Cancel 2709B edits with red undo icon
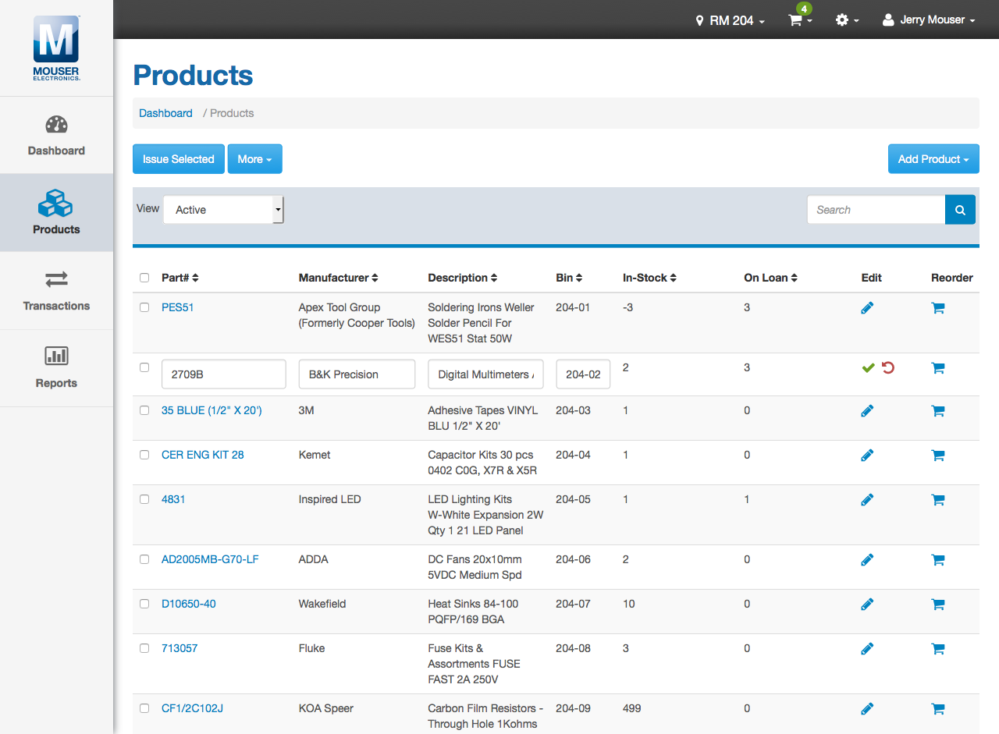Screen dimensions: 999x734 click(x=886, y=367)
